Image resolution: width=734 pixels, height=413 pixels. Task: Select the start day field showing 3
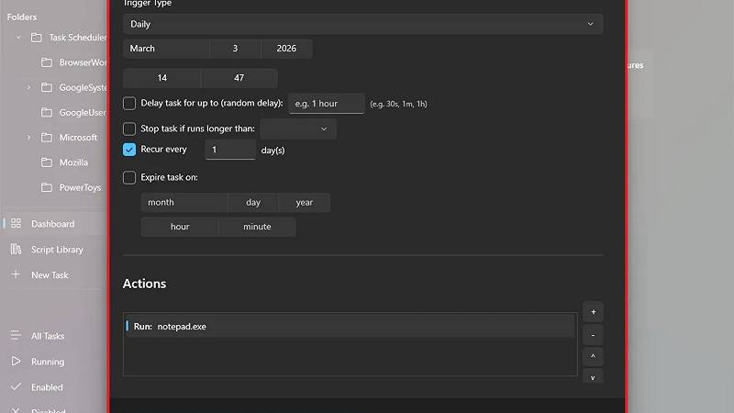pyautogui.click(x=235, y=49)
